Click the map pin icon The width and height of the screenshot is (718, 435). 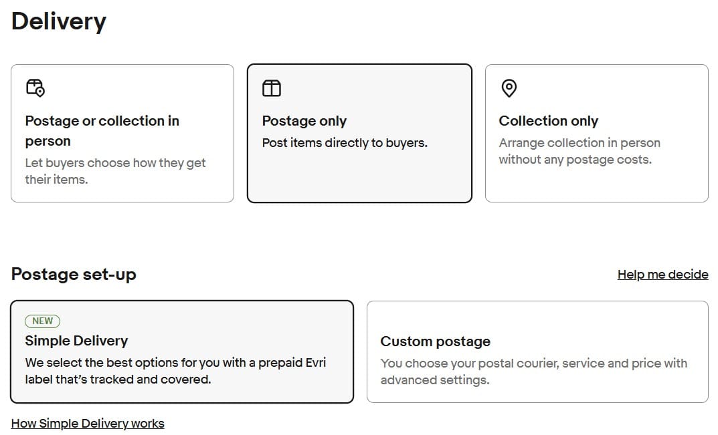[x=509, y=88]
